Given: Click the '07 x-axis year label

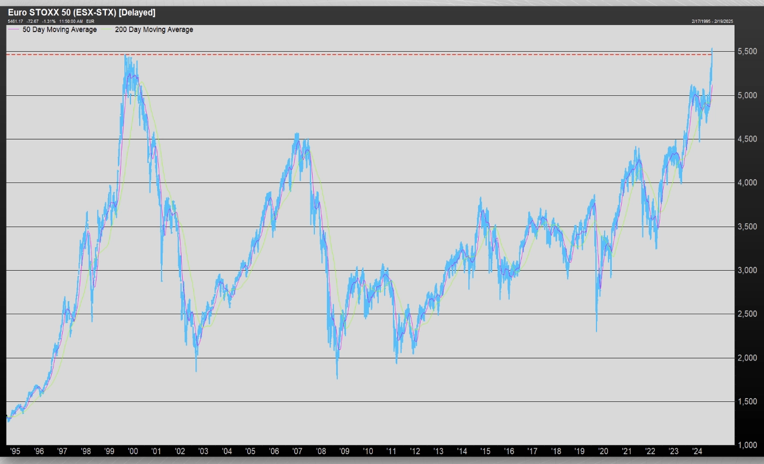Looking at the screenshot, I should click(x=297, y=451).
